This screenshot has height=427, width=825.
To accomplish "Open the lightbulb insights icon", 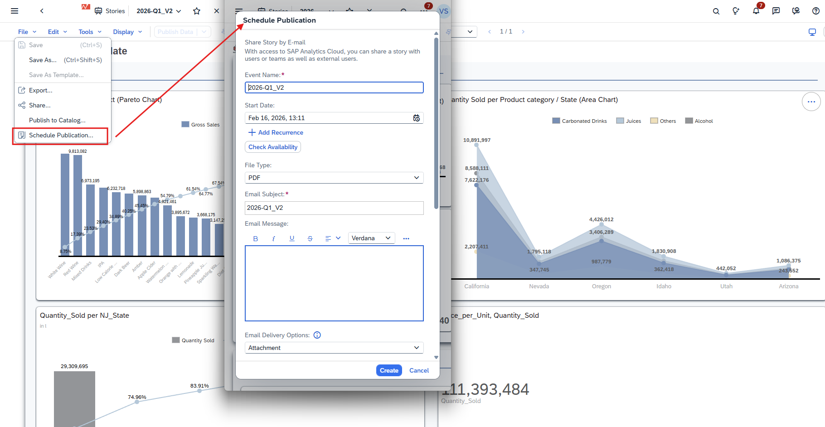I will tap(736, 11).
